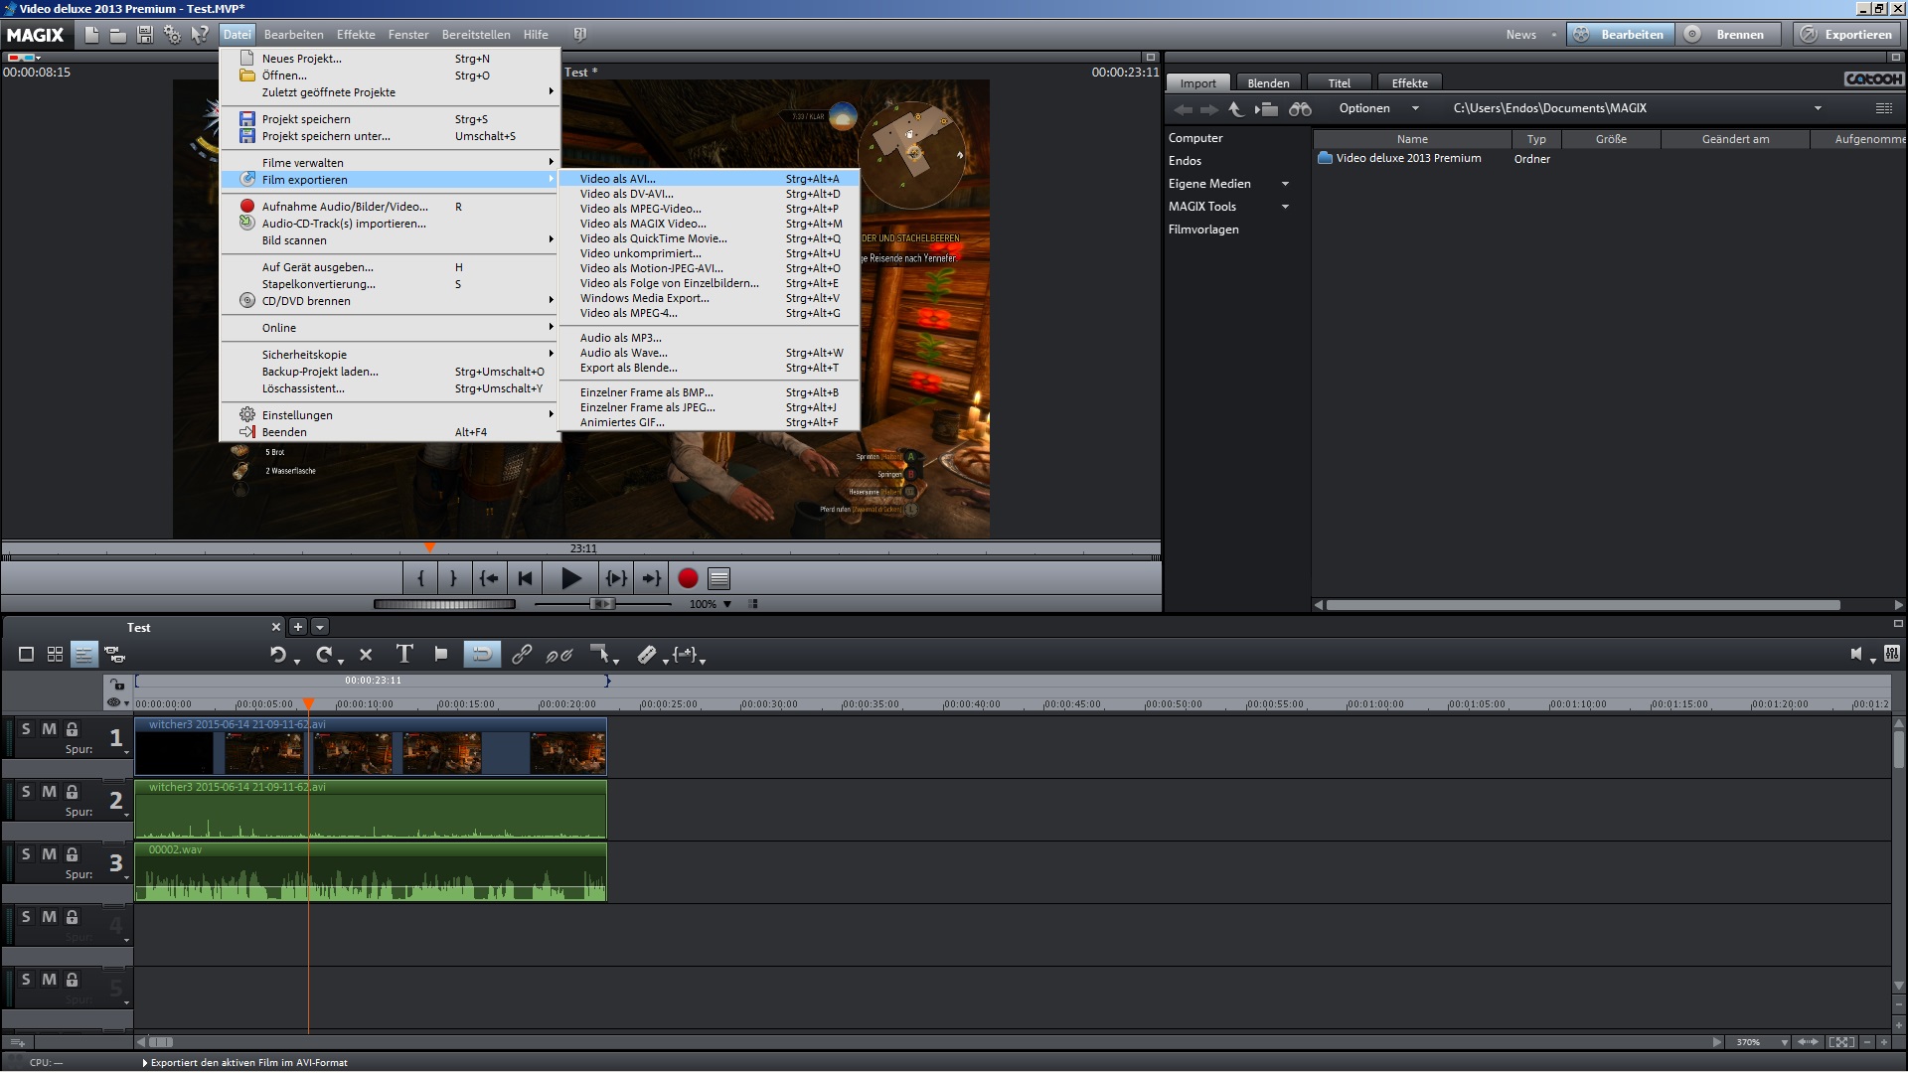The image size is (1908, 1073).
Task: Switch to scene overview grid icon
Action: pyautogui.click(x=56, y=655)
